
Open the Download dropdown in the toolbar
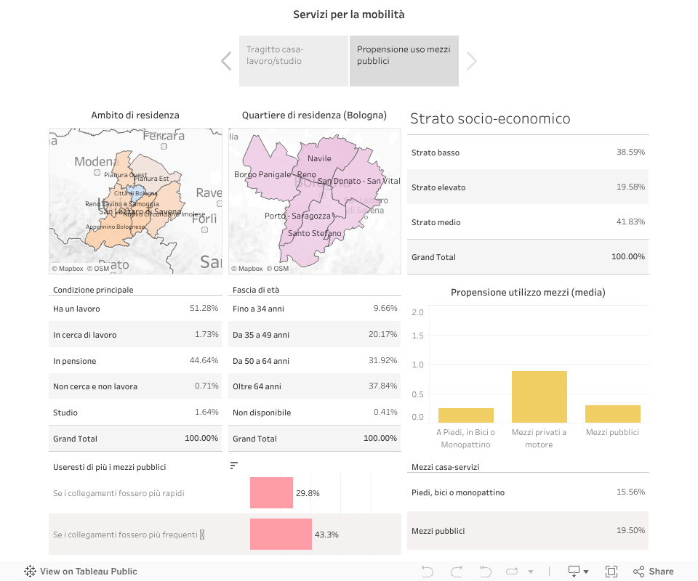pos(578,572)
